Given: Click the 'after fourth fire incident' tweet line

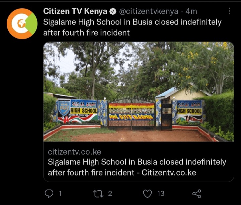Looking at the screenshot, I should (x=86, y=33).
